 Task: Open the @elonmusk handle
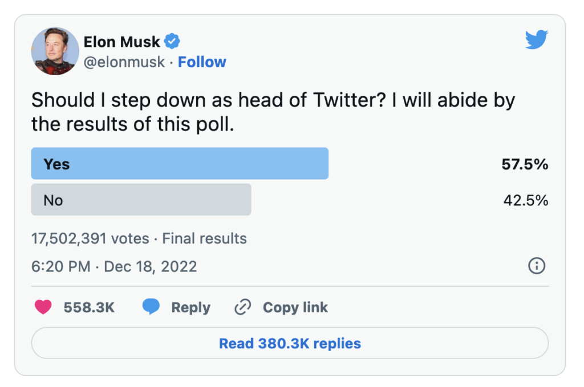pos(124,62)
